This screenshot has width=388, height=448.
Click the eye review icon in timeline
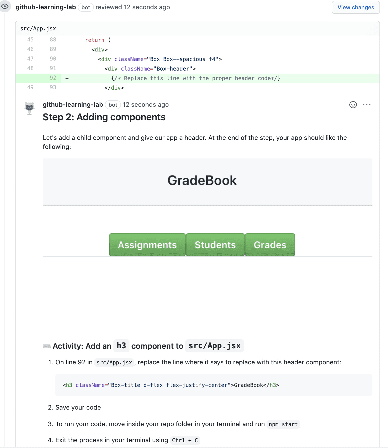tap(5, 6)
